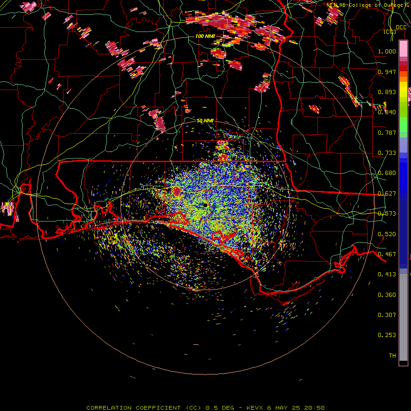411x411 pixels.
Task: Click the 0.733 scale value
Action: click(x=387, y=153)
